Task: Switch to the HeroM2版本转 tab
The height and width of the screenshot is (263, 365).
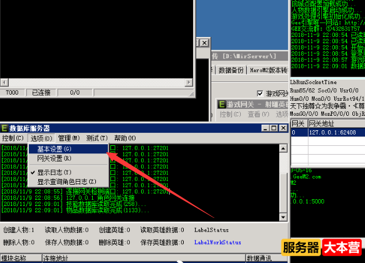Action: click(x=268, y=70)
